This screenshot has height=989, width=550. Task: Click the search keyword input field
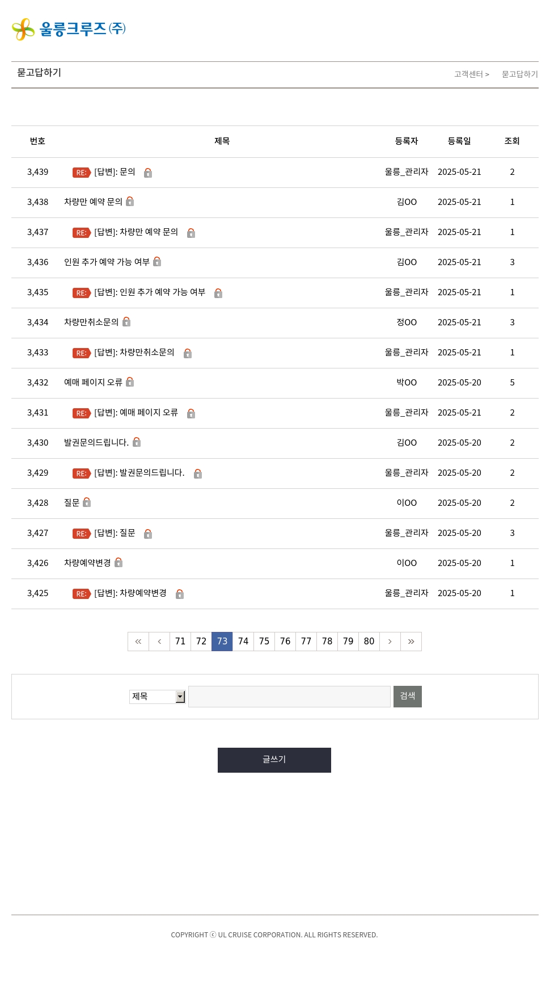click(x=289, y=697)
